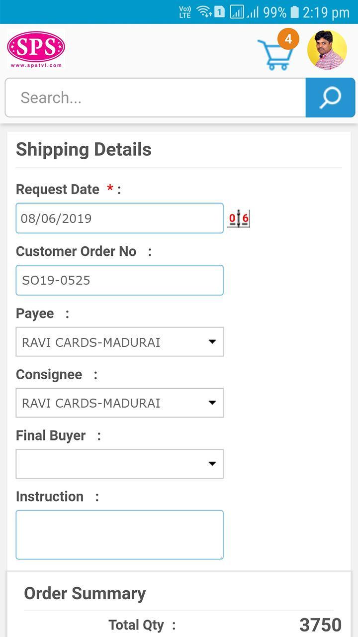Expand the Payee dropdown
This screenshot has height=637, width=358.
[x=119, y=342]
